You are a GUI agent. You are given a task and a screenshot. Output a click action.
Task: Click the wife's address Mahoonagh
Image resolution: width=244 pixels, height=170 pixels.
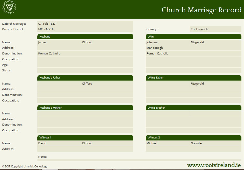click(x=155, y=48)
